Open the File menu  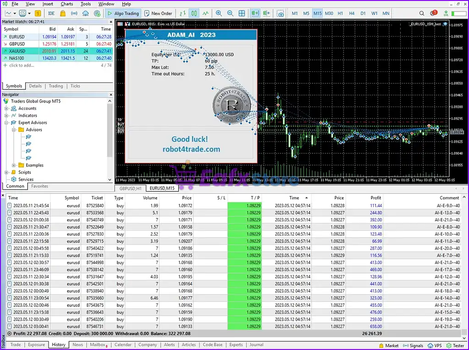coord(15,4)
